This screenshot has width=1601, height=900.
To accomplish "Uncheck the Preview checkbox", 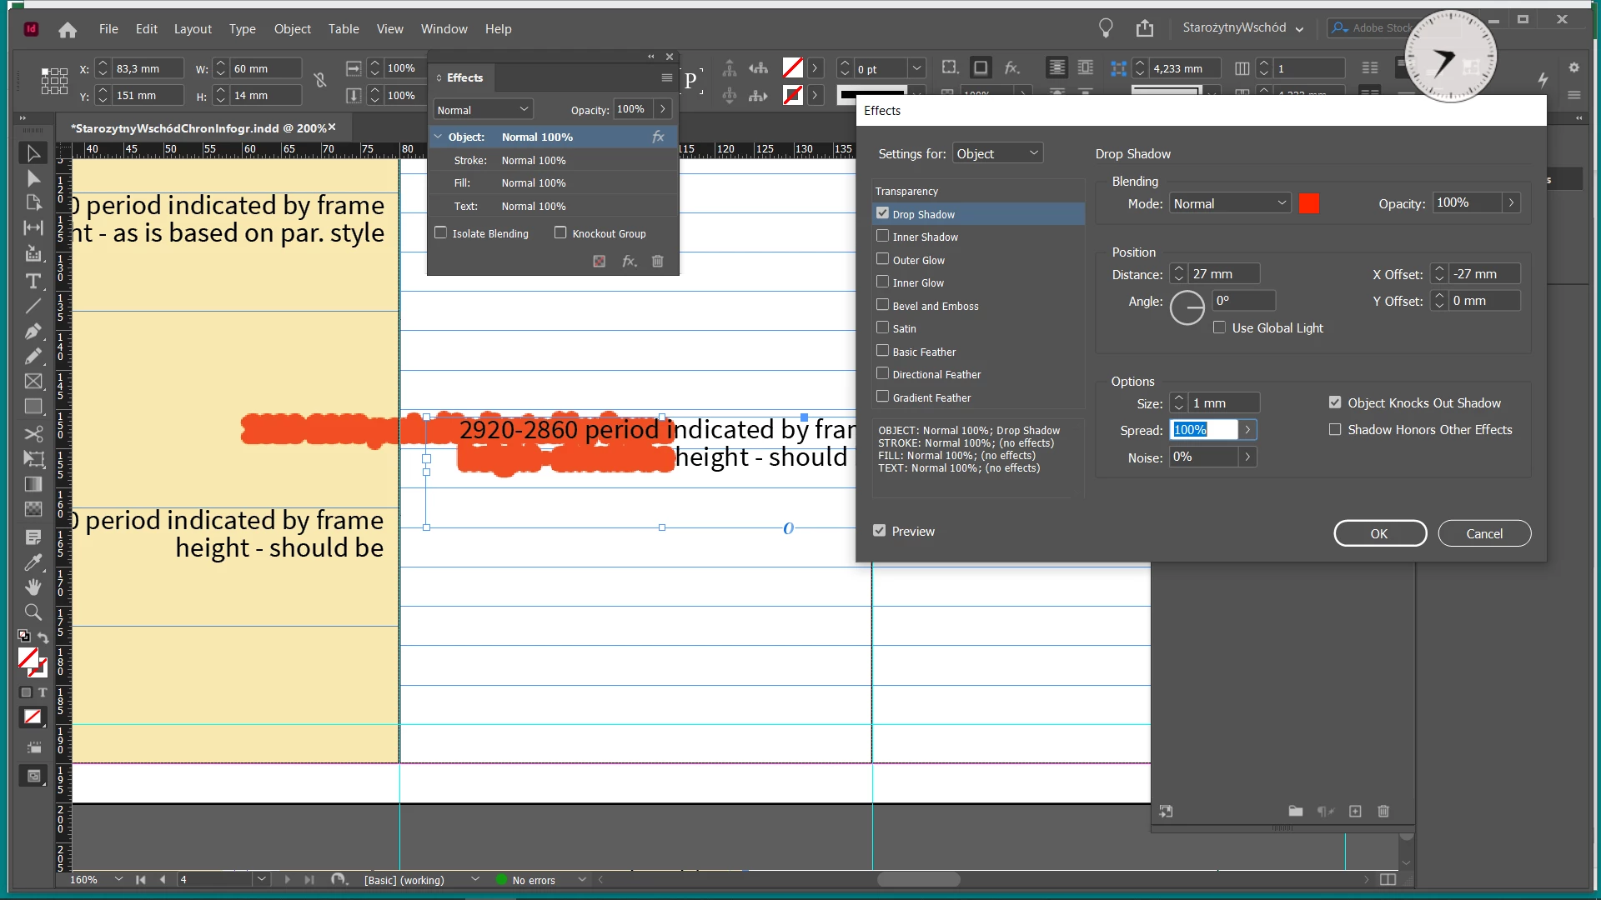I will [x=879, y=531].
